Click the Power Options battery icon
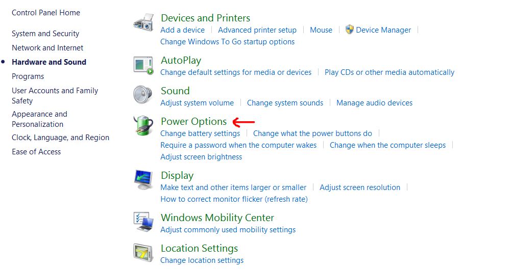This screenshot has height=270, width=511. (143, 125)
